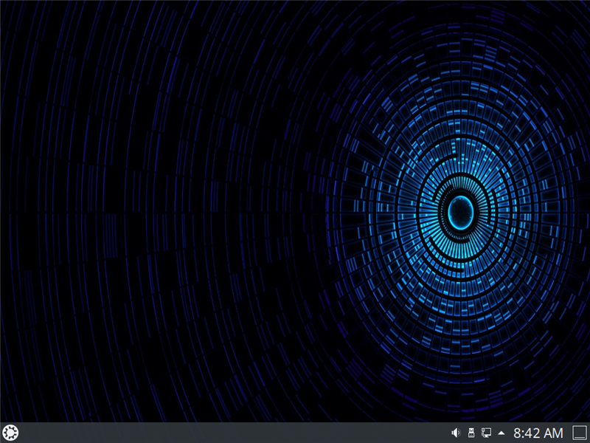Expand the hidden system tray icons arrow

click(x=502, y=433)
